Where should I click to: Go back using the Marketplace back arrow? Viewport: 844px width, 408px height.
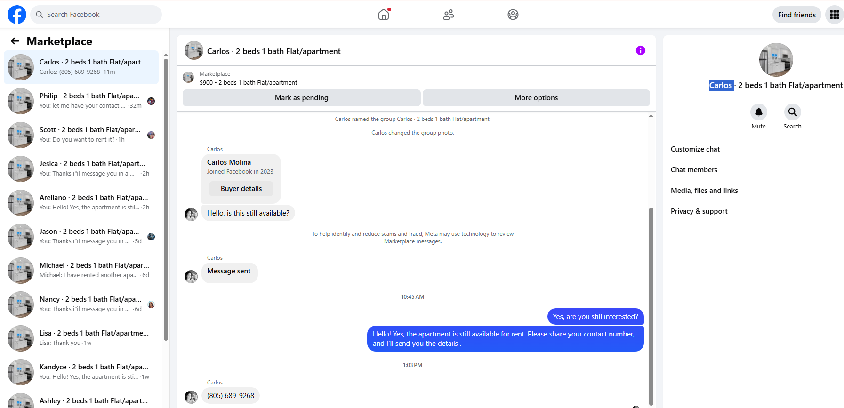point(15,41)
